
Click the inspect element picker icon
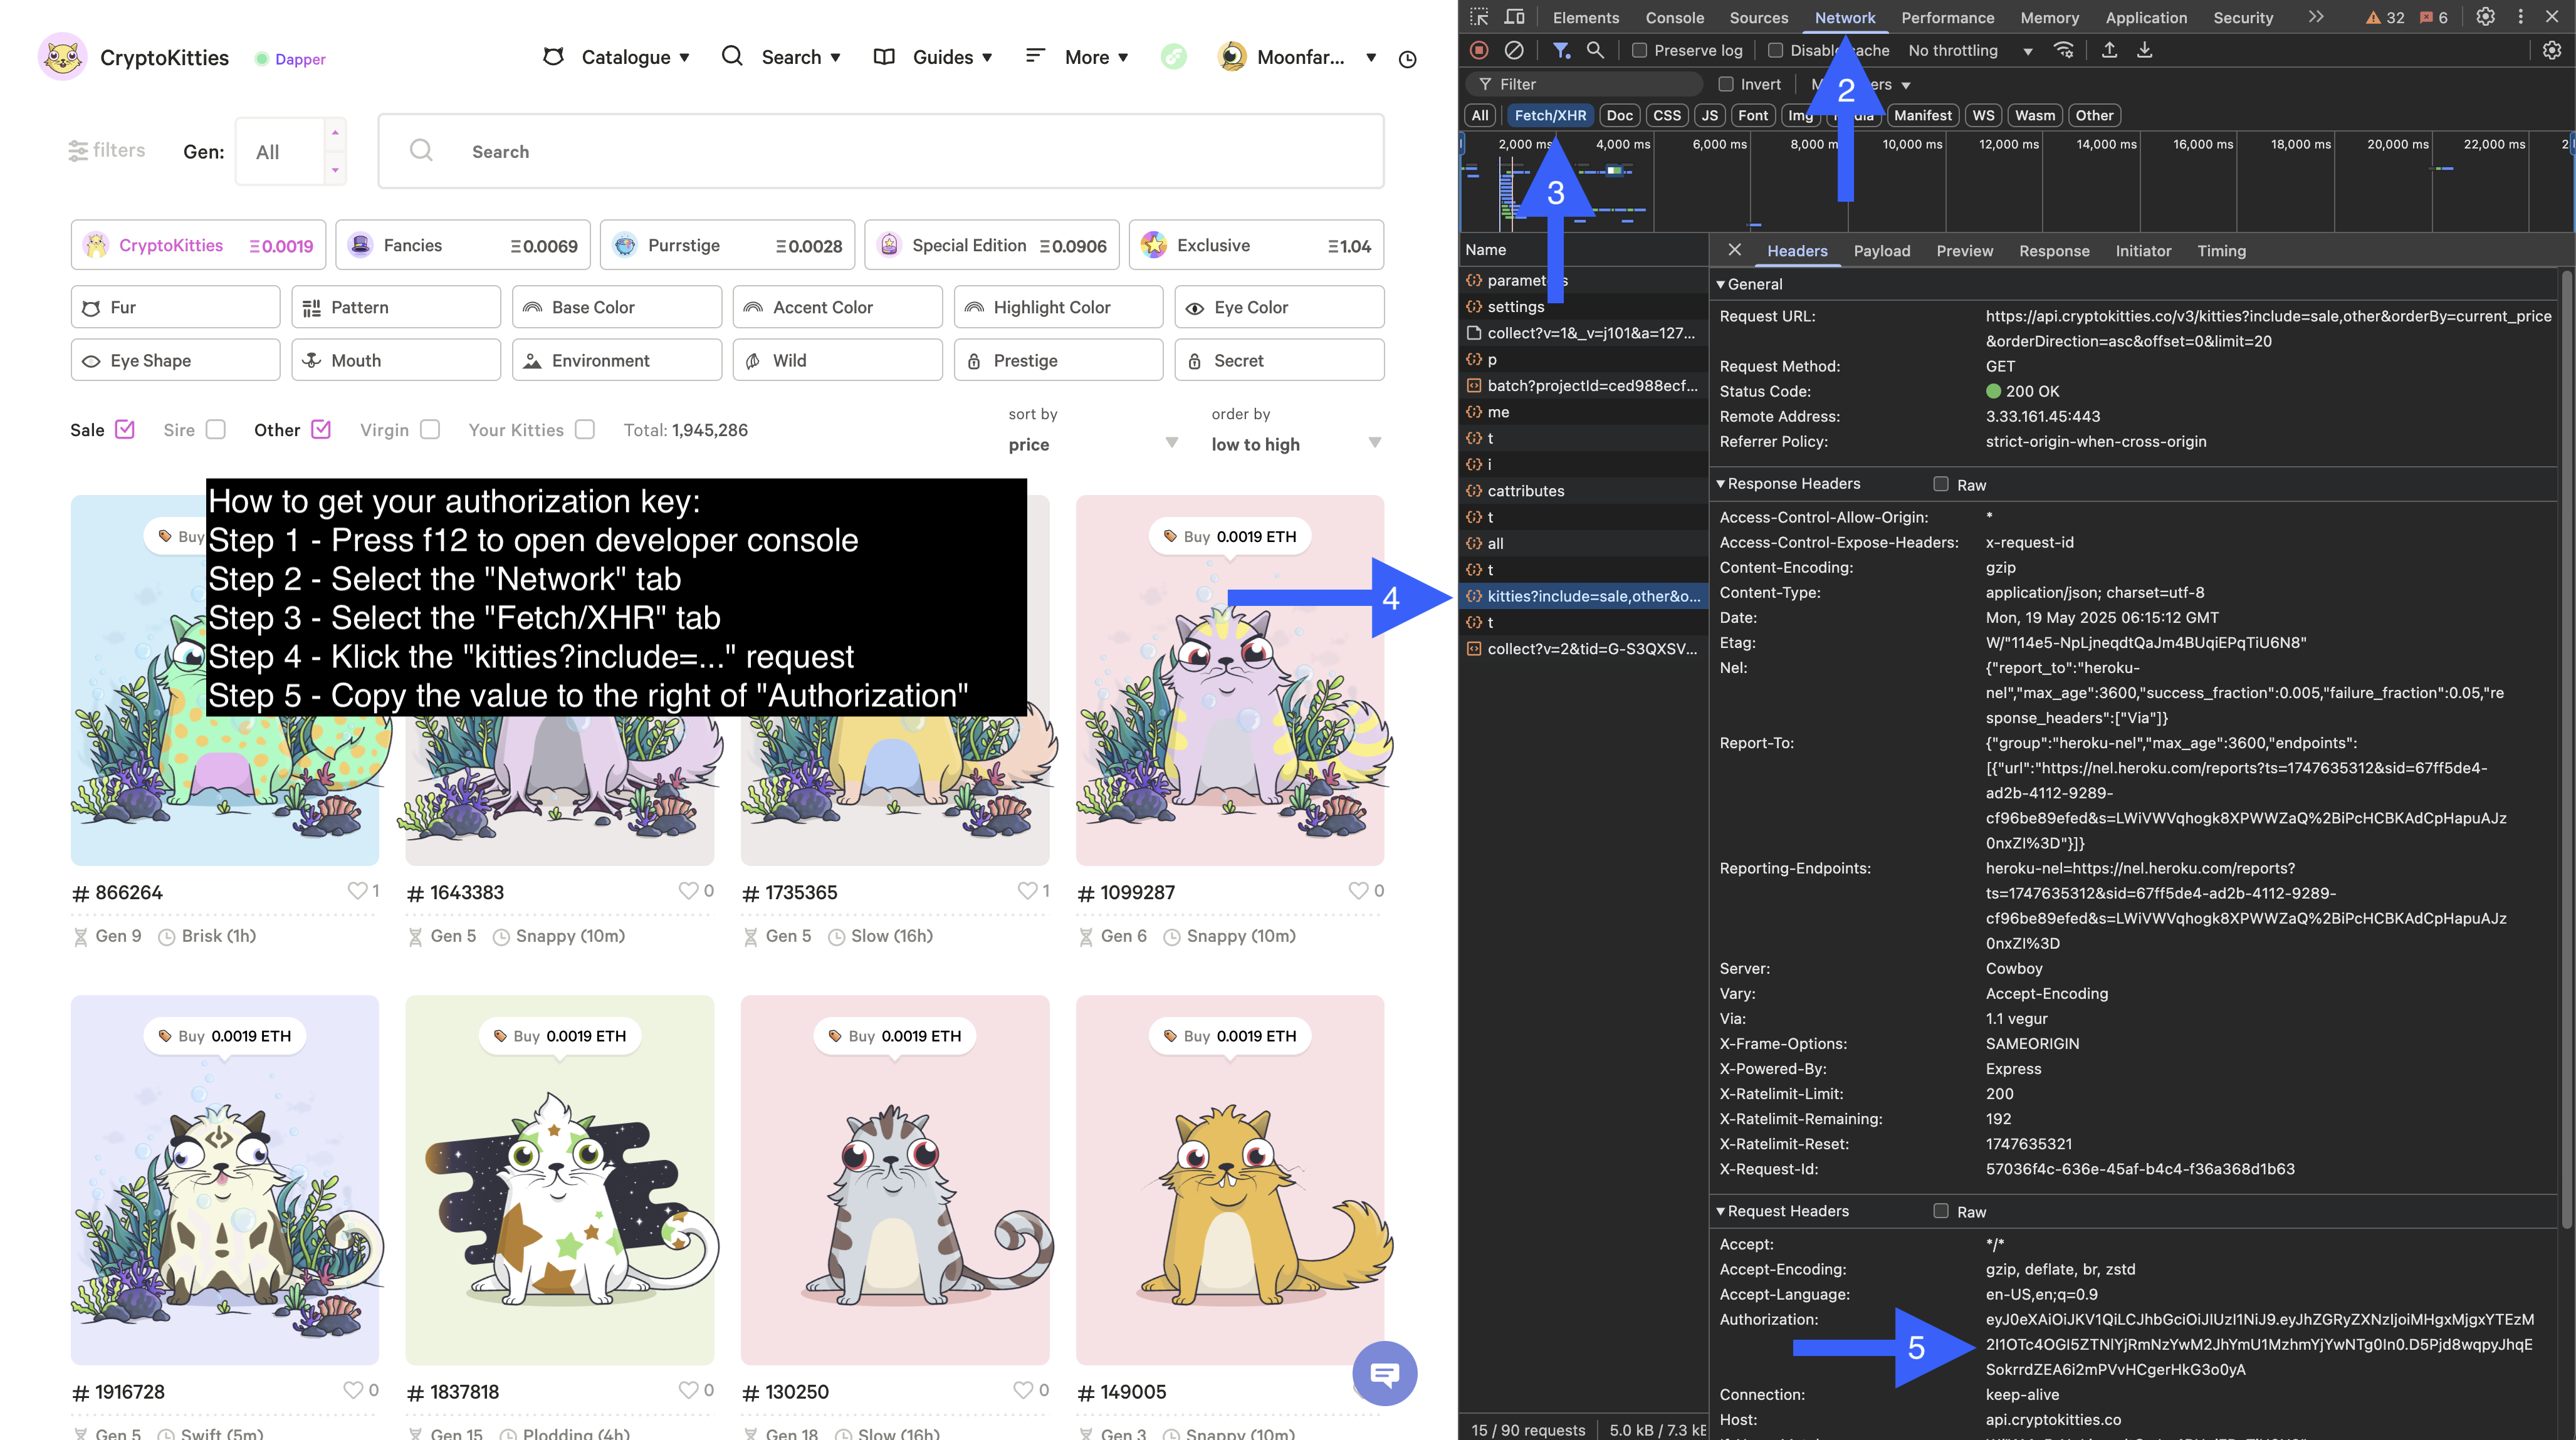coord(1479,17)
